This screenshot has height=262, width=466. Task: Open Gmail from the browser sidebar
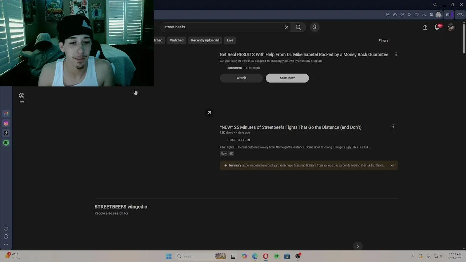point(6,114)
